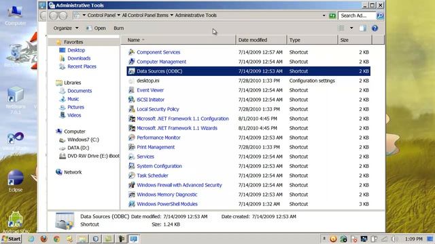Click the Change your view icon
Viewport: 435px width, 244px height.
(x=341, y=28)
